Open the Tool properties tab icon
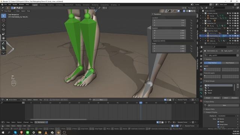The width and height of the screenshot is (240, 135). tap(201, 52)
